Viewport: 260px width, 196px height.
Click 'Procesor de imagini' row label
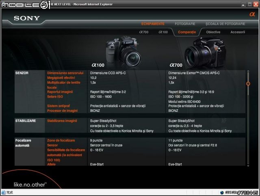click(62, 111)
